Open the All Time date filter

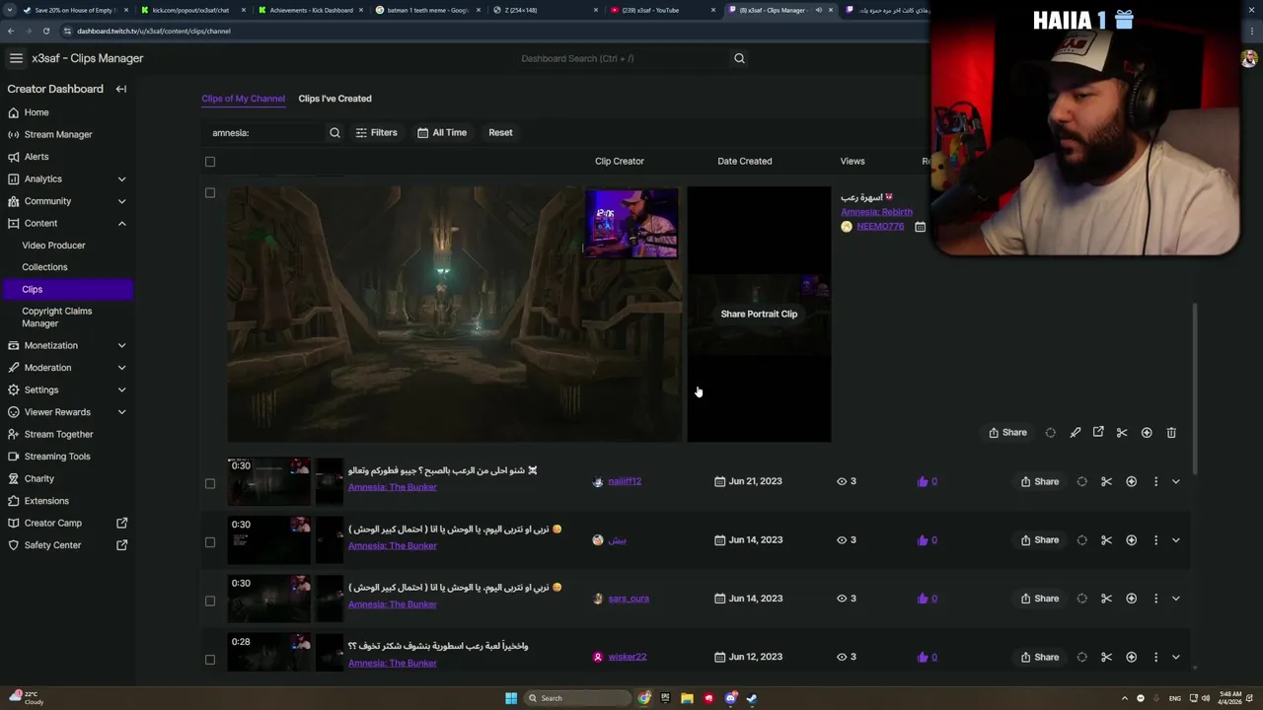pos(441,132)
